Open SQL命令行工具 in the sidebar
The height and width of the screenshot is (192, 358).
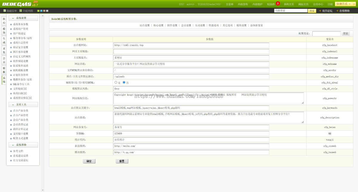21,84
